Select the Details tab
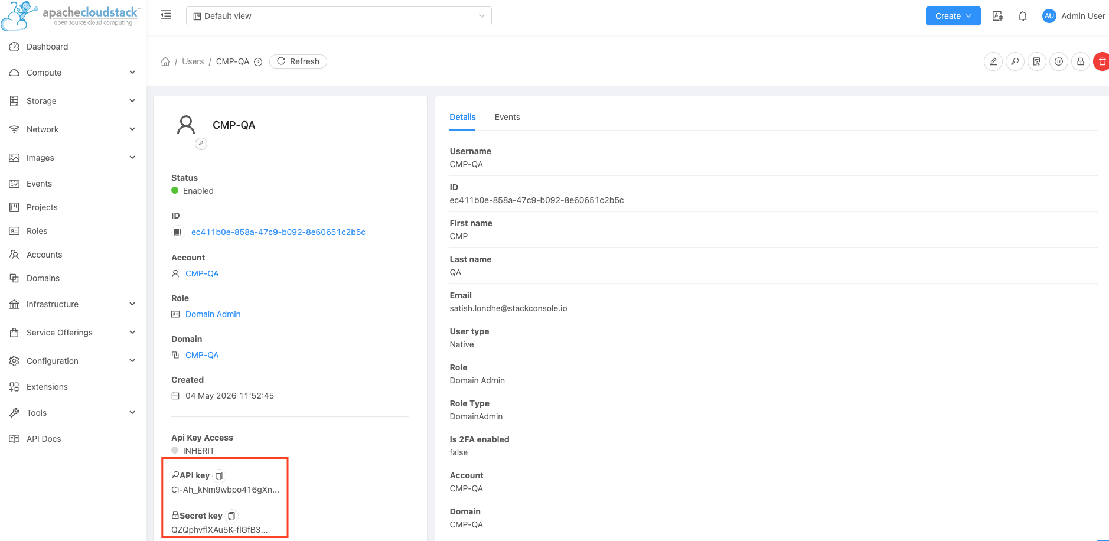The image size is (1109, 541). click(462, 117)
